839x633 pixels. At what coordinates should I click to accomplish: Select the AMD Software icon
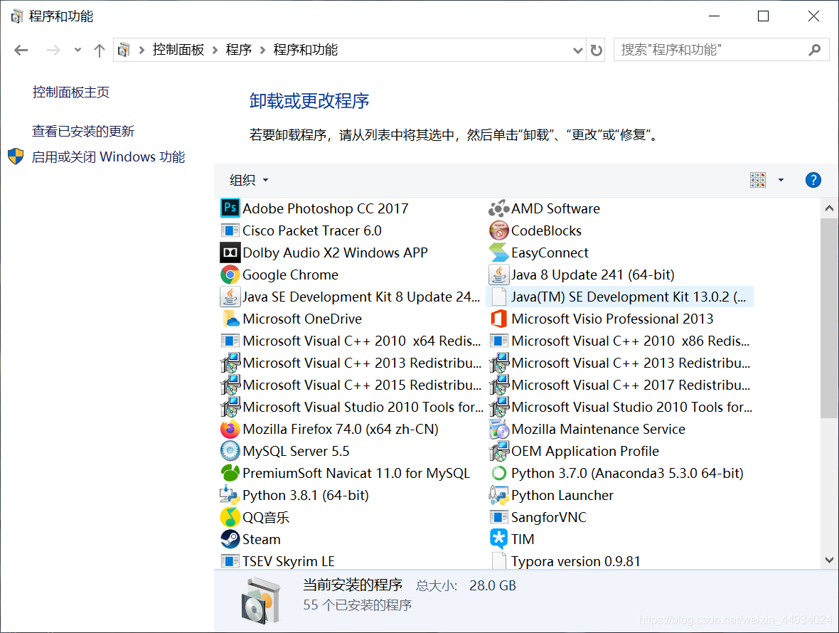(x=498, y=208)
